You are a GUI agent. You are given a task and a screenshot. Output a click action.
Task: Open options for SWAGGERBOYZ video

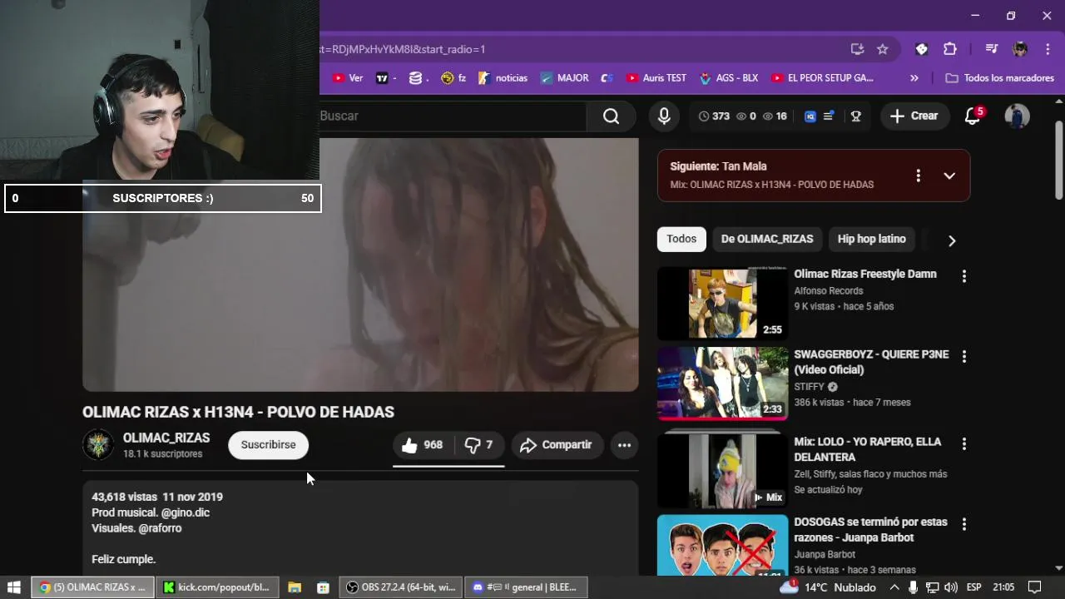click(x=964, y=357)
